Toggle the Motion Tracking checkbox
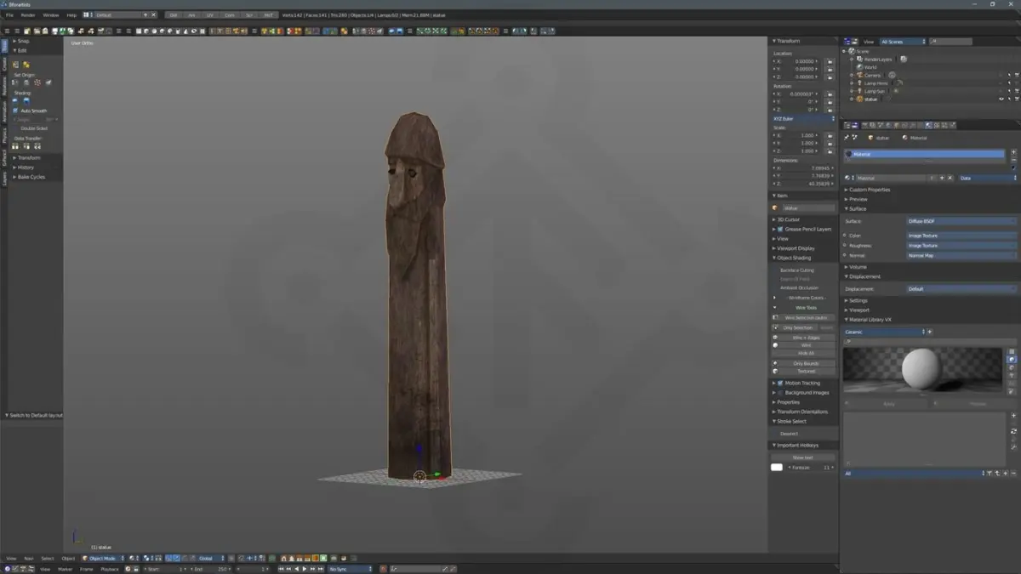This screenshot has height=574, width=1021. click(x=780, y=383)
